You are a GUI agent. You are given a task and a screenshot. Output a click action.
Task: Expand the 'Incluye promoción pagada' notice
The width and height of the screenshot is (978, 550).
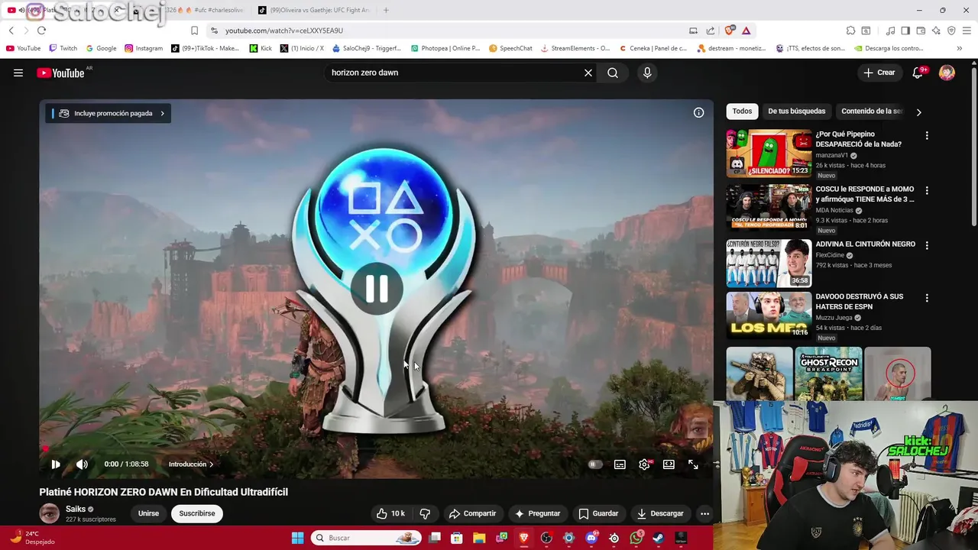coord(108,113)
